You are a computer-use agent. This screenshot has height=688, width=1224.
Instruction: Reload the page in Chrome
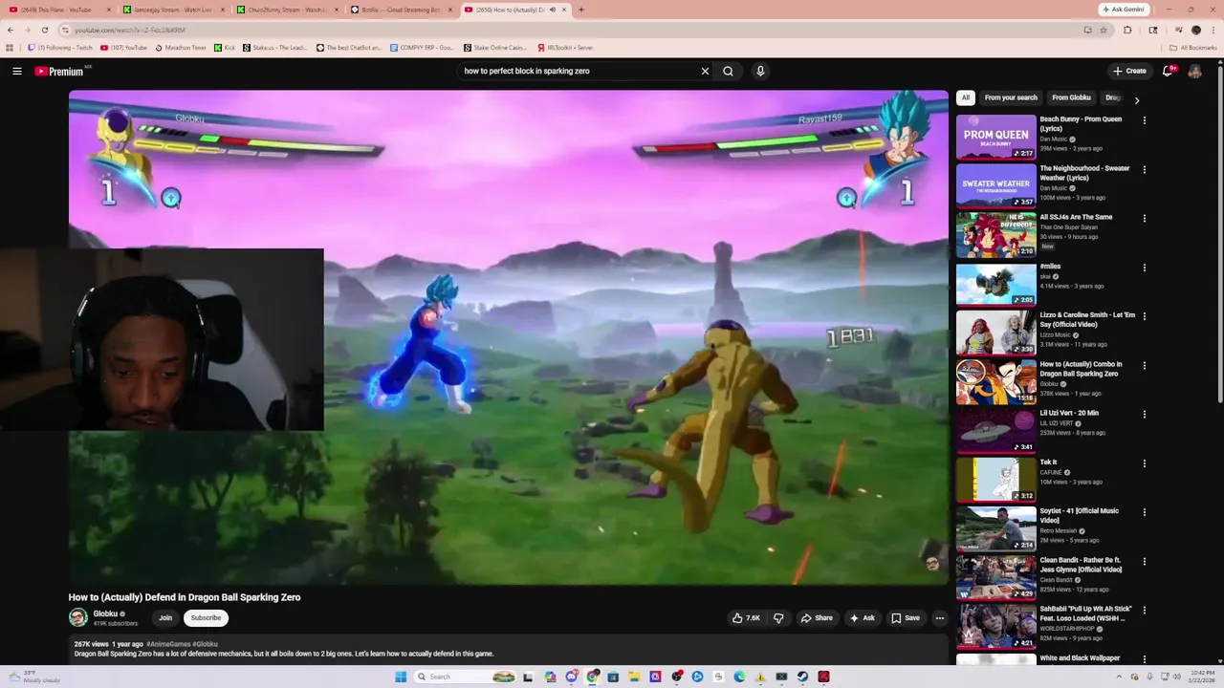44,30
